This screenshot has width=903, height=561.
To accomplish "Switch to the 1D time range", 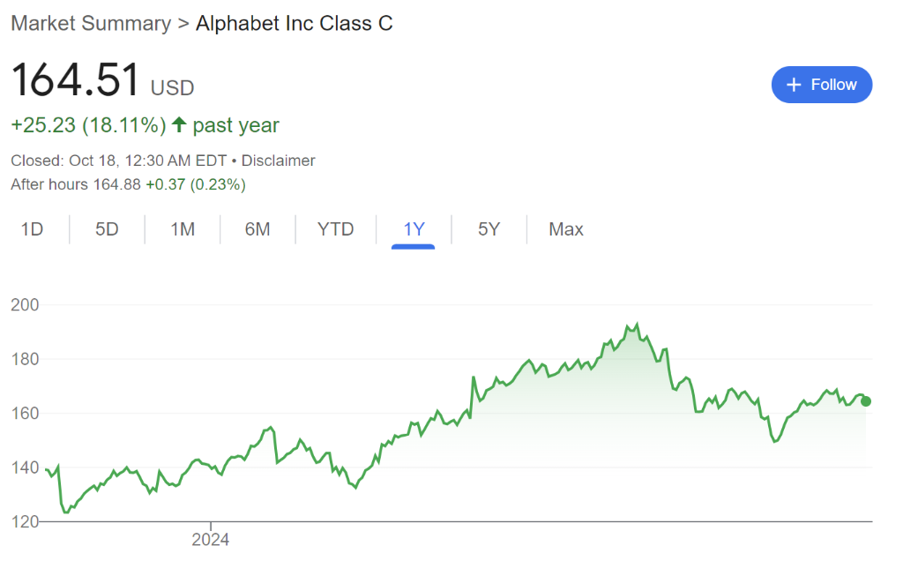I will (32, 229).
